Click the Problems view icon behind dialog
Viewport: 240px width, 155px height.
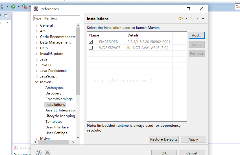pyautogui.click(x=16, y=148)
